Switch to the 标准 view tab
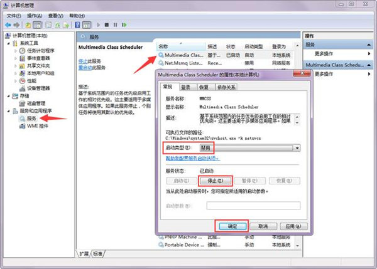377x269 pixels. coord(97,254)
